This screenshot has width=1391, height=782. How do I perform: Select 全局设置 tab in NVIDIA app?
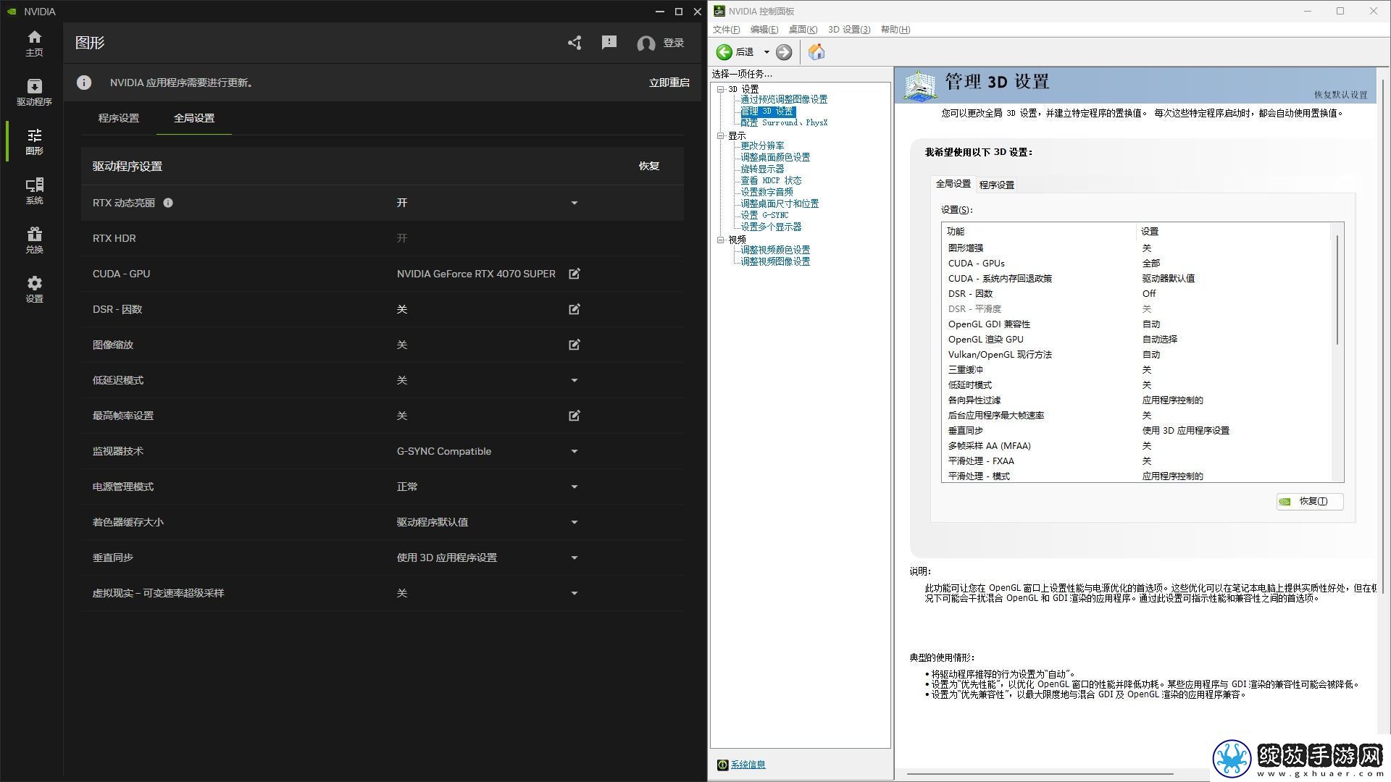point(194,118)
